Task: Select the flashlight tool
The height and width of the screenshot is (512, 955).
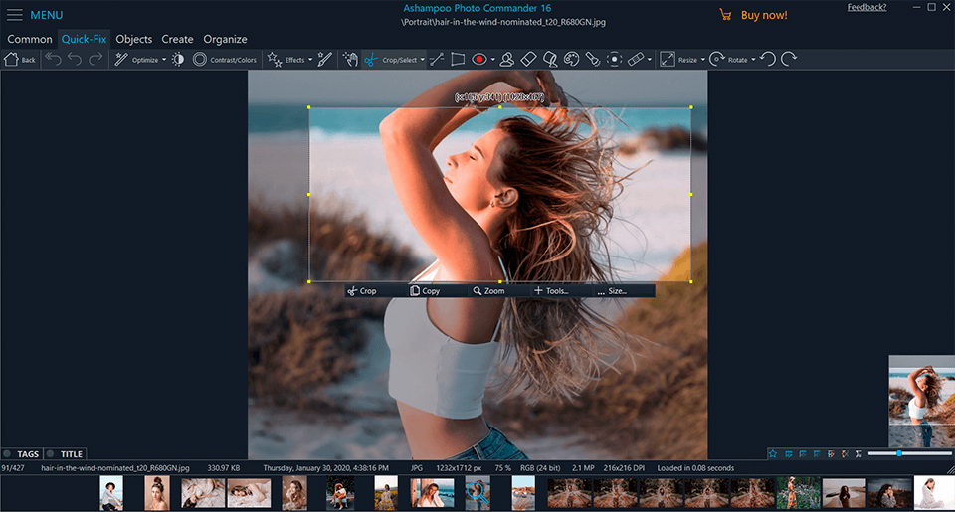Action: coord(593,59)
